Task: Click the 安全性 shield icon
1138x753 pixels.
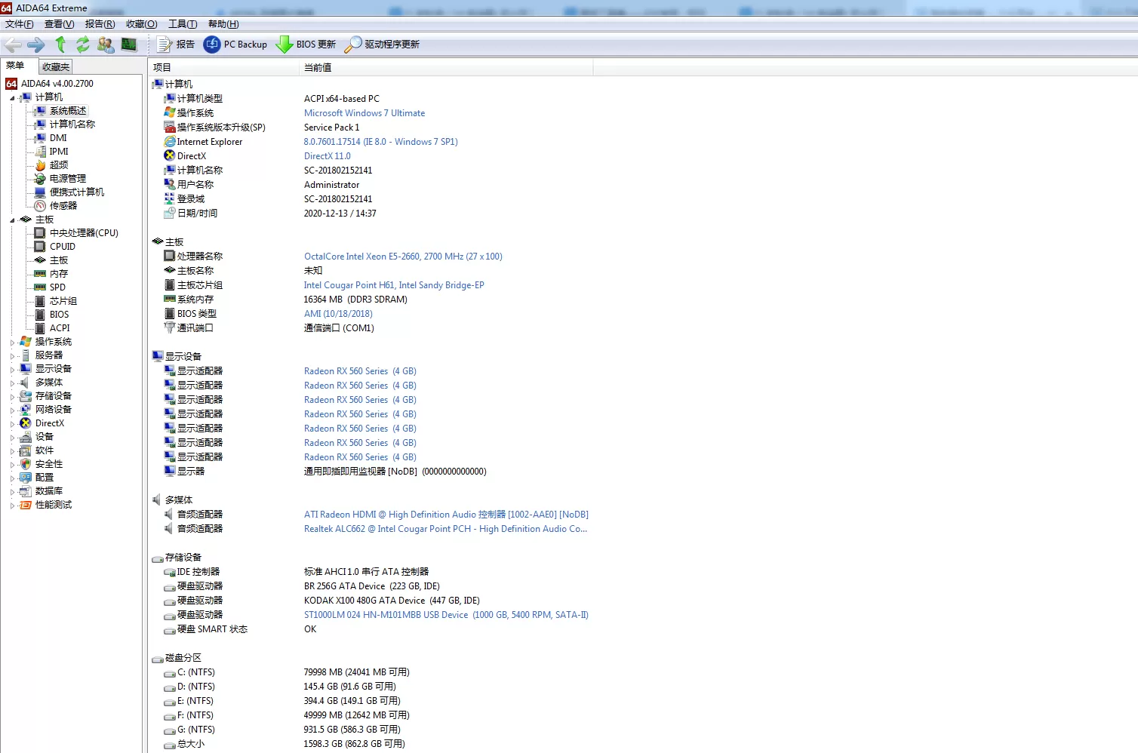Action: click(x=26, y=464)
